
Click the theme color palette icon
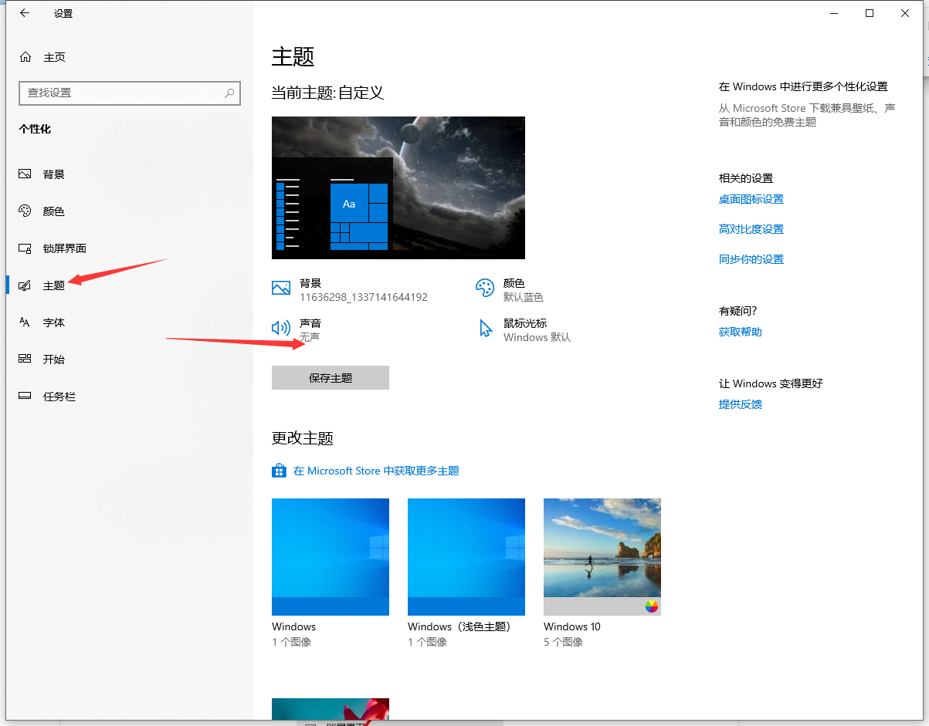tap(485, 289)
